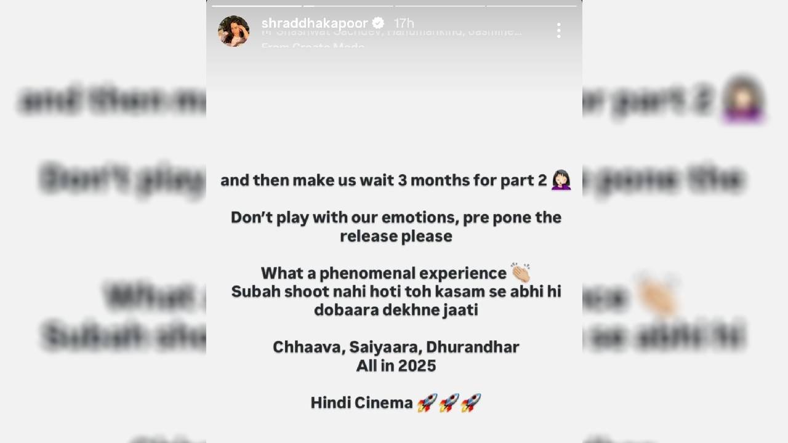Image resolution: width=788 pixels, height=443 pixels.
Task: Open the Shashwat Sachdev music attribution
Action: pyautogui.click(x=392, y=32)
